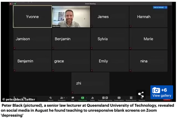177x119 pixels.
Task: Select Emily's participant tile
Action: coord(110,61)
